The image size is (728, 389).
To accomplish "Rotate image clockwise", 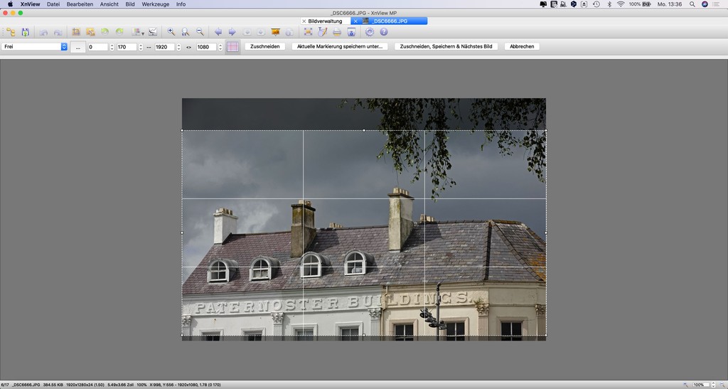I will click(x=119, y=32).
